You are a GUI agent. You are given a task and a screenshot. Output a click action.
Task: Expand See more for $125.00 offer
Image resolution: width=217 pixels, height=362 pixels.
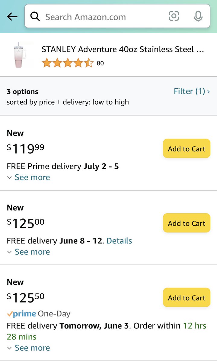click(28, 252)
